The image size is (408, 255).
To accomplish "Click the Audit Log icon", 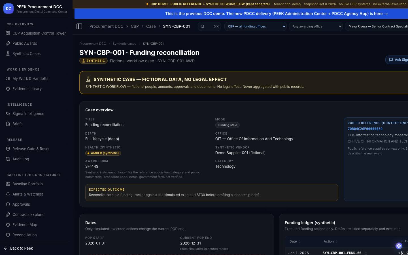I will tap(8, 159).
